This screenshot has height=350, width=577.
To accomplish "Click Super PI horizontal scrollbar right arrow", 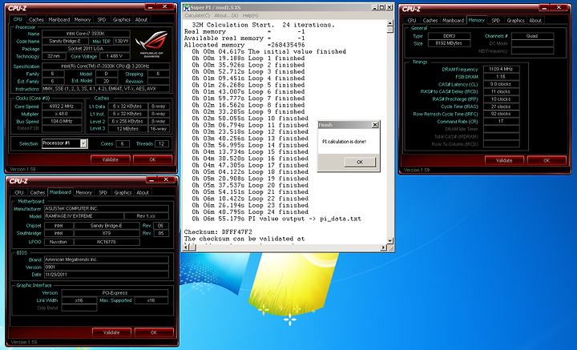I will pyautogui.click(x=383, y=247).
